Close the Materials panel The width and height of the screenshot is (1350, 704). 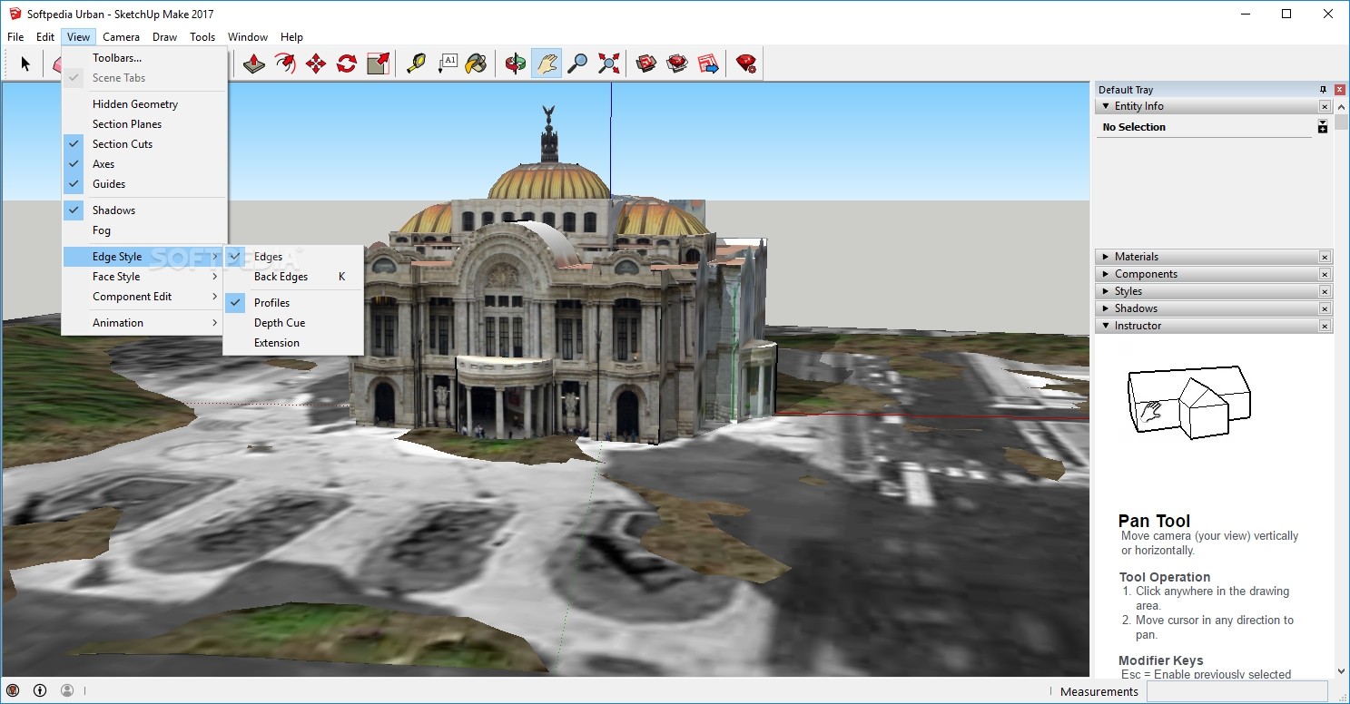tap(1325, 257)
